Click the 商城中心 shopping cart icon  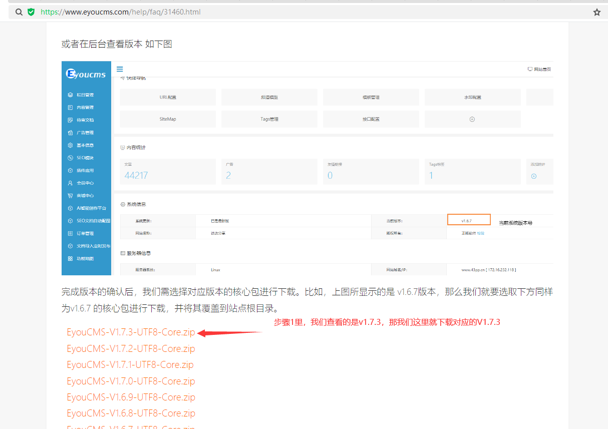[x=71, y=196]
